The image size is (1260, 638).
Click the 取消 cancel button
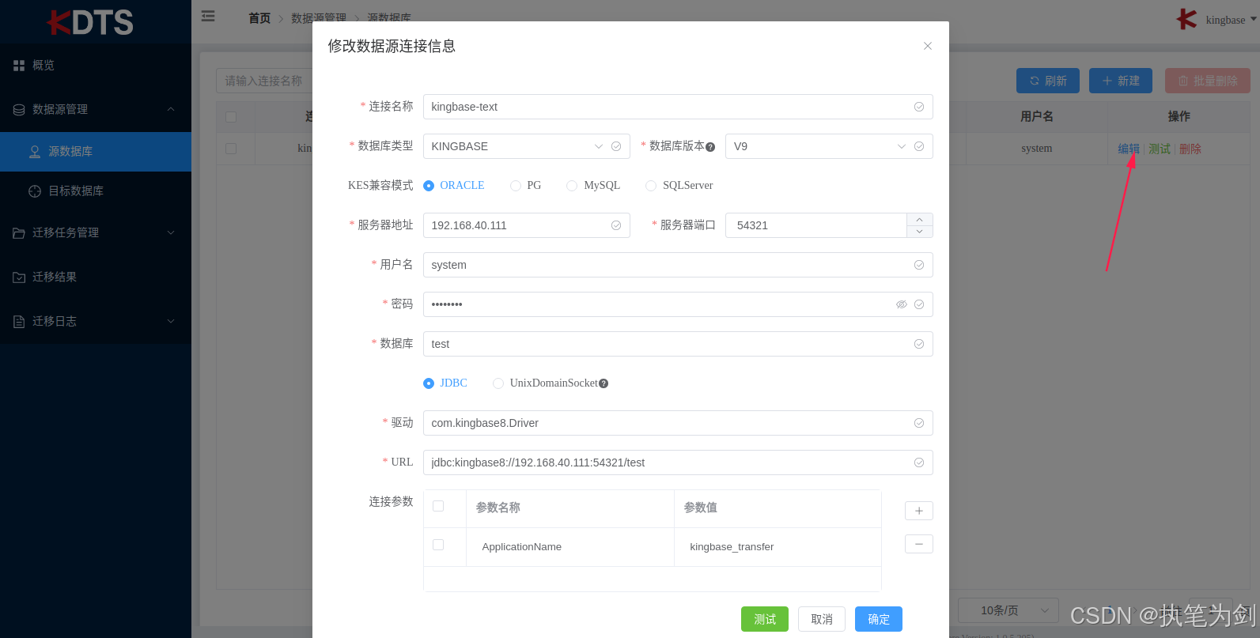[x=822, y=619]
